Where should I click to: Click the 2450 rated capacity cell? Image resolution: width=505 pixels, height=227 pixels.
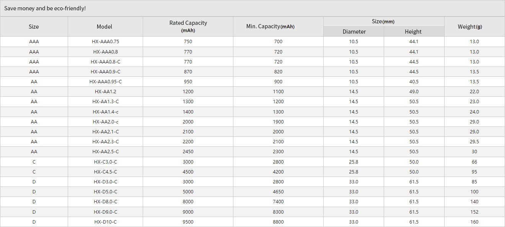click(x=188, y=152)
